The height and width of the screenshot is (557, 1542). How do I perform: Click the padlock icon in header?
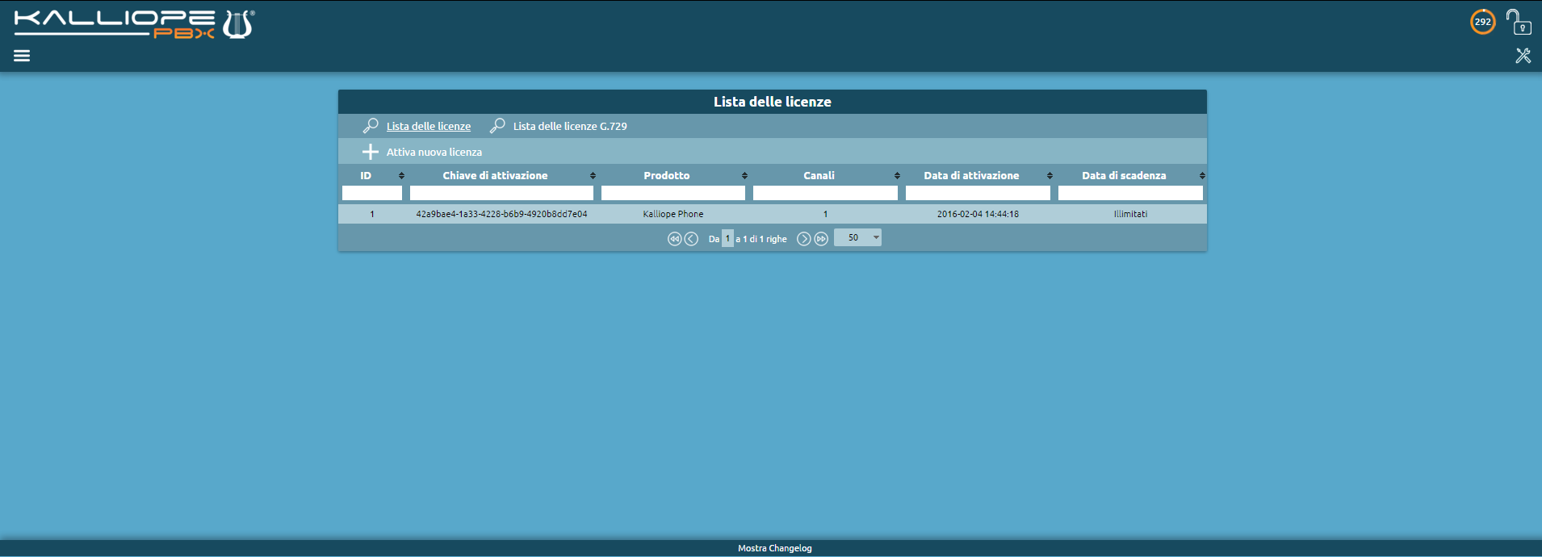pyautogui.click(x=1518, y=22)
